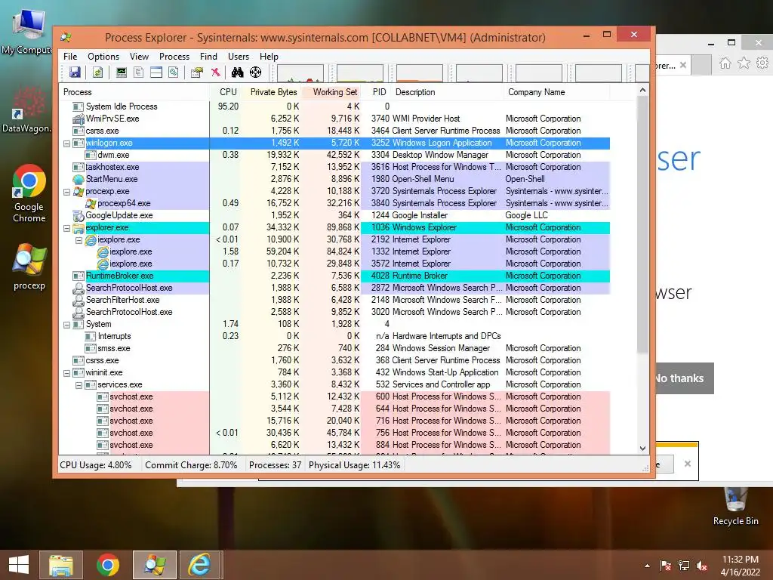This screenshot has height=580, width=773.
Task: Click the process list scrollbar up arrow
Action: point(642,91)
